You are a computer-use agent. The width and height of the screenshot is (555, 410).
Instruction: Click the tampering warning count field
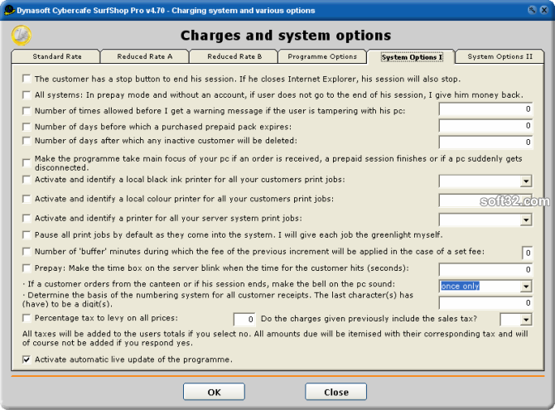(485, 109)
